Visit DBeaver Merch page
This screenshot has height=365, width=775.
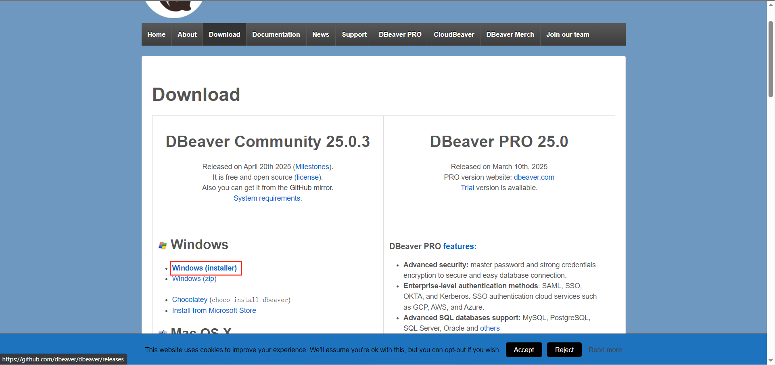(x=510, y=34)
